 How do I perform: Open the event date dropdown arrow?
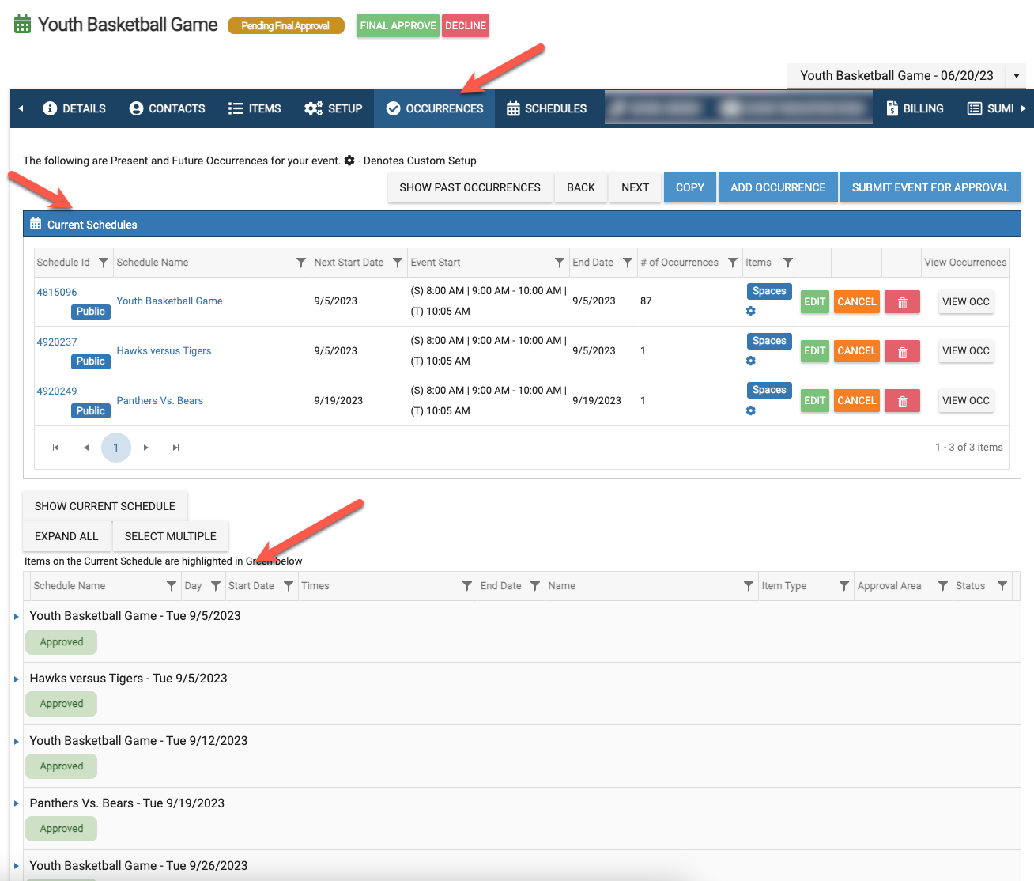click(1017, 76)
